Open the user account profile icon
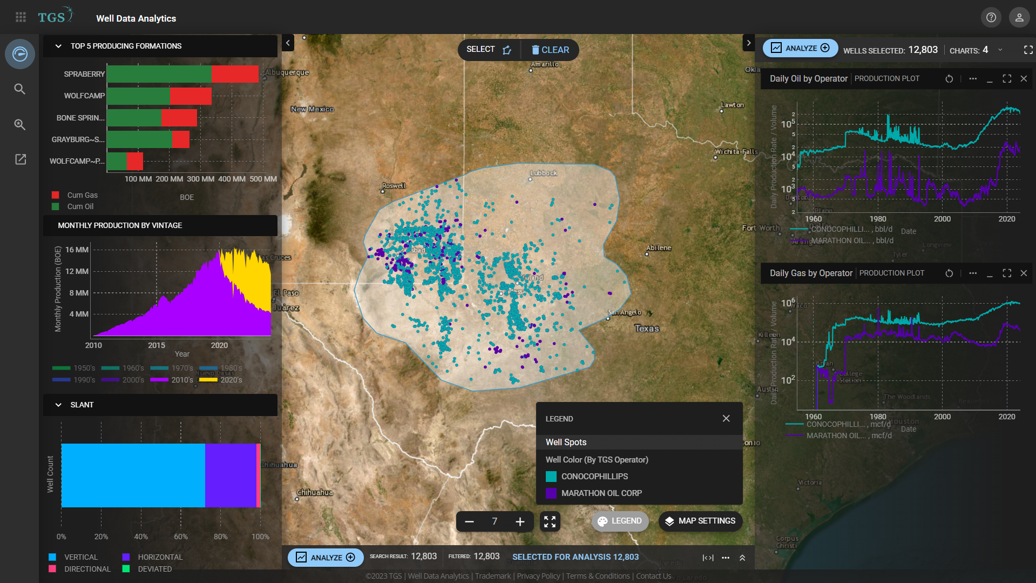 [1019, 17]
